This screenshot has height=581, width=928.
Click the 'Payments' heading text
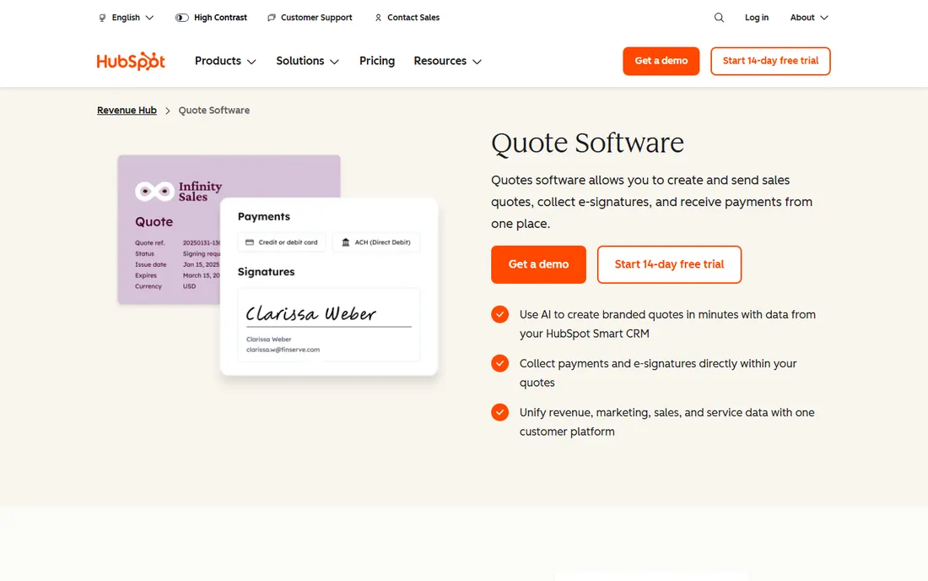pyautogui.click(x=264, y=217)
